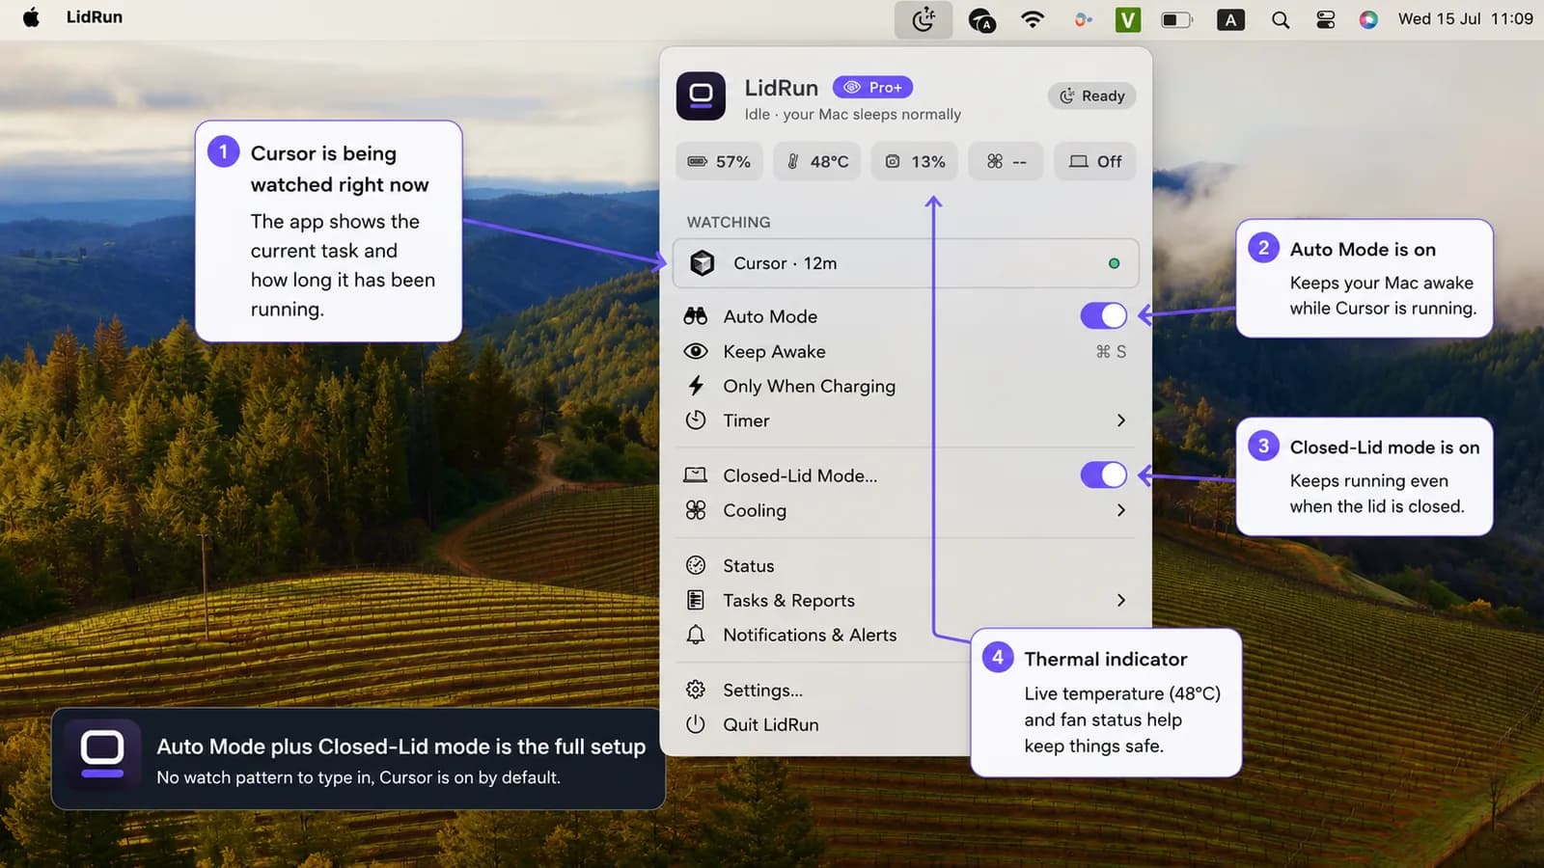The width and height of the screenshot is (1544, 868).
Task: Click the lid status chip labeled Off
Action: click(x=1095, y=162)
